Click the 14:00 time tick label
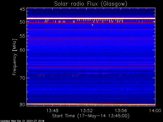 pos(155,111)
